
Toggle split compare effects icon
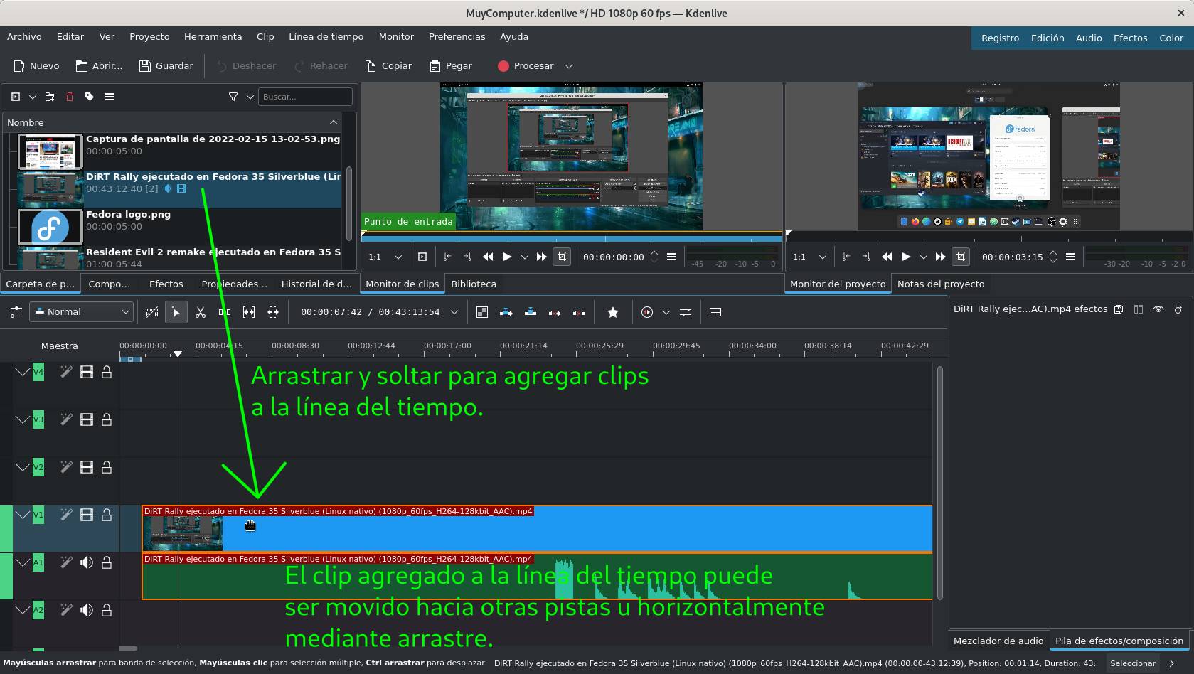1139,309
